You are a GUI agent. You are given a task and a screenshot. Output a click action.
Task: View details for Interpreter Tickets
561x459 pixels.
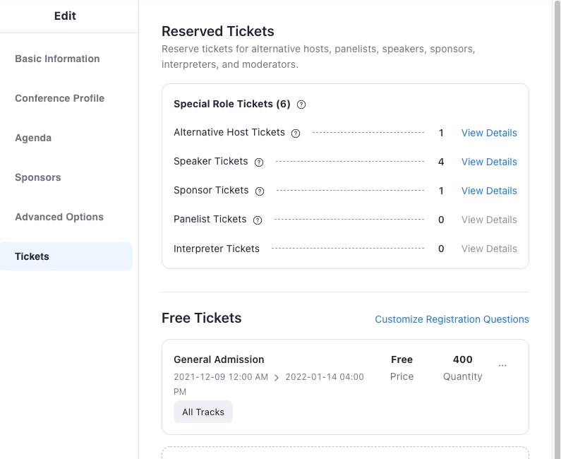(489, 249)
